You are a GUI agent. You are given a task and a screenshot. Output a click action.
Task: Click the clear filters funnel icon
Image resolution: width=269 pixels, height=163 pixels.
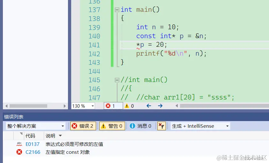click(161, 126)
